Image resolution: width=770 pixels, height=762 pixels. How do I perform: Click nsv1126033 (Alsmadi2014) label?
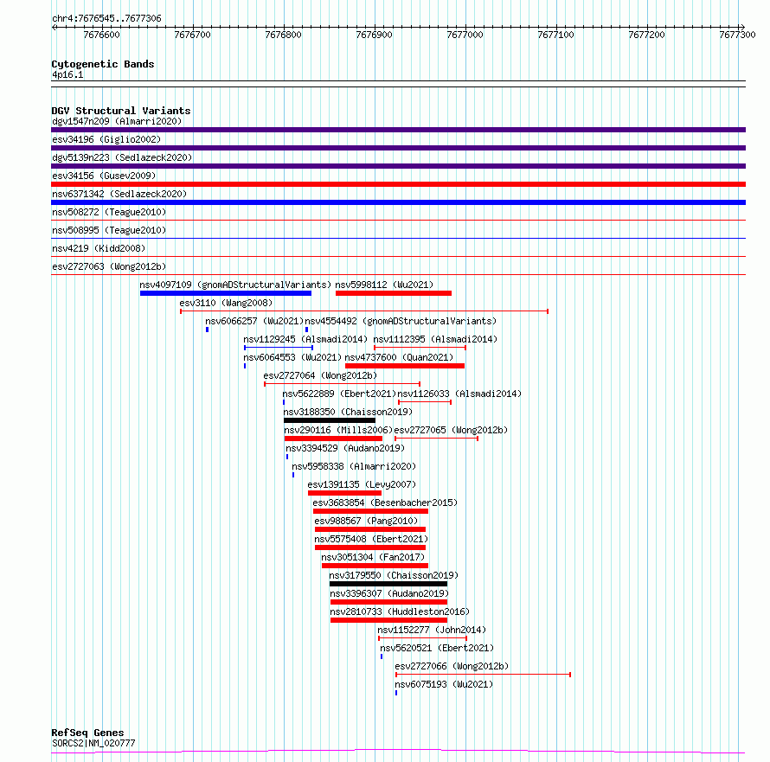tap(459, 394)
